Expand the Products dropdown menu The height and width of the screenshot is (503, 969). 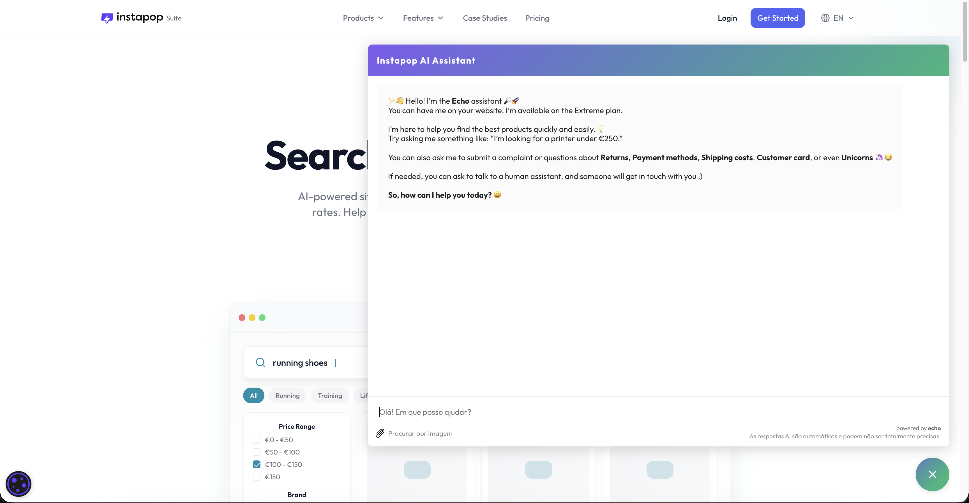click(363, 18)
